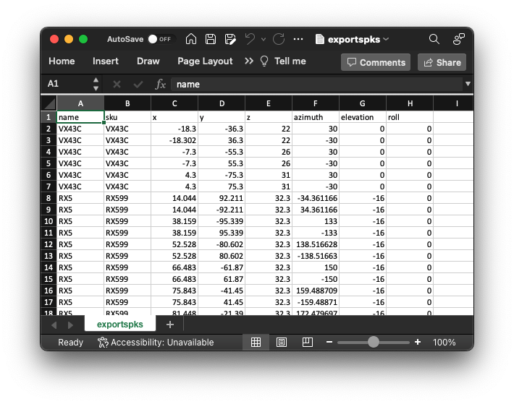Expand the formula bar
The height and width of the screenshot is (404, 514).
(467, 84)
